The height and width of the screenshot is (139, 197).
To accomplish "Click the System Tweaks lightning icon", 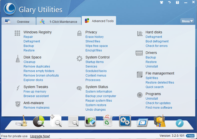I will (18, 88).
